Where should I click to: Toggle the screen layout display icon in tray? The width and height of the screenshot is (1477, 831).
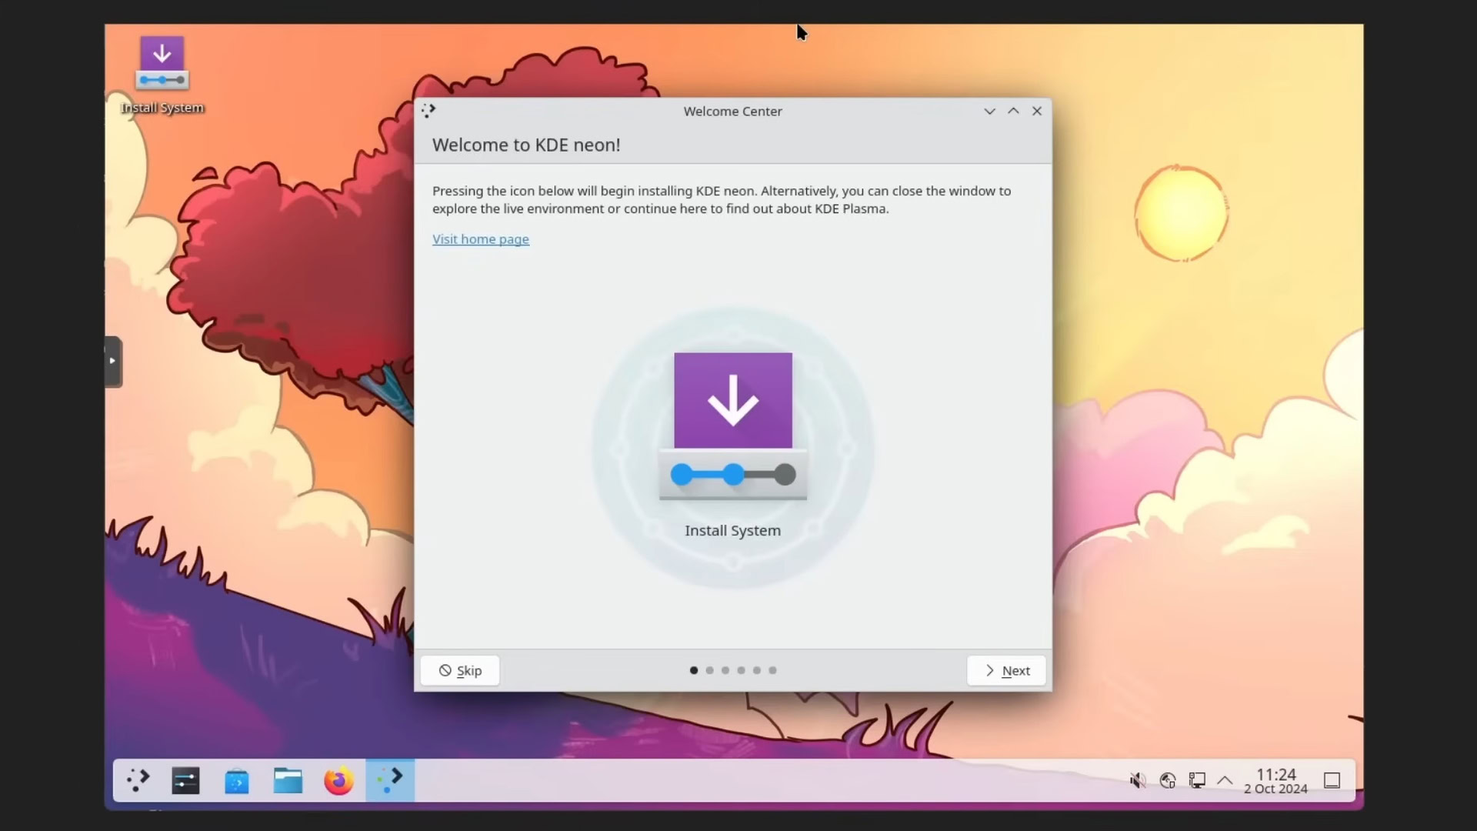pyautogui.click(x=1196, y=779)
